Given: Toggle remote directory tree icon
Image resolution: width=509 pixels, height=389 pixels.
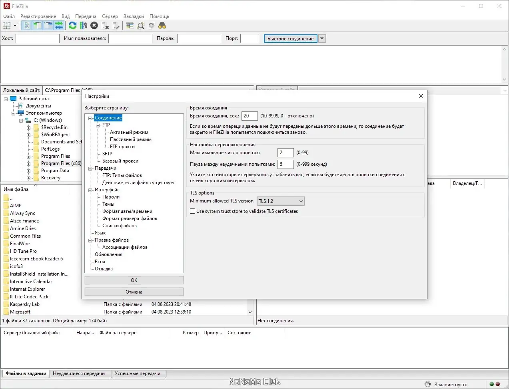Looking at the screenshot, I should [48, 26].
